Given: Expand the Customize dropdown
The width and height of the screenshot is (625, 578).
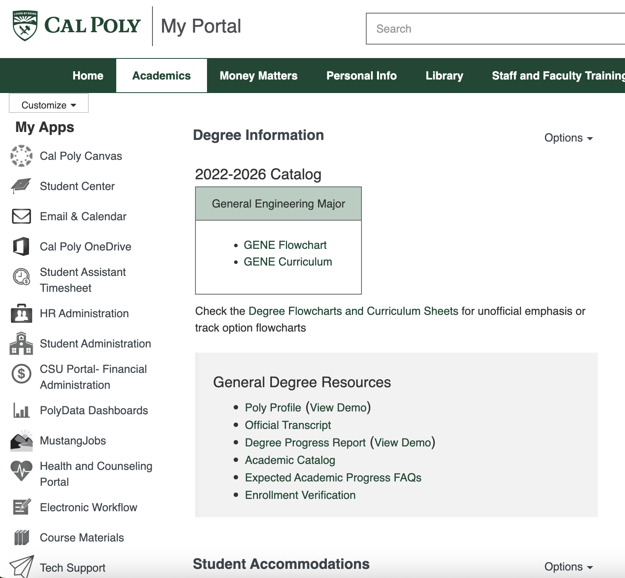Looking at the screenshot, I should tap(49, 105).
